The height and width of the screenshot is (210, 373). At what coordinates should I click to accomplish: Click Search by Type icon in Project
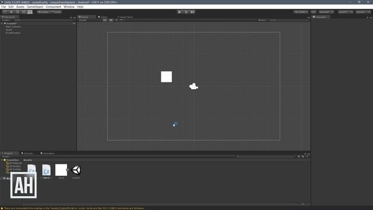[x=299, y=157]
